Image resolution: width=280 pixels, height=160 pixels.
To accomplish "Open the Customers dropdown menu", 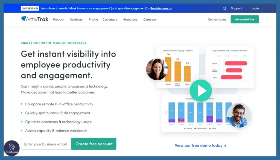I will [x=111, y=19].
